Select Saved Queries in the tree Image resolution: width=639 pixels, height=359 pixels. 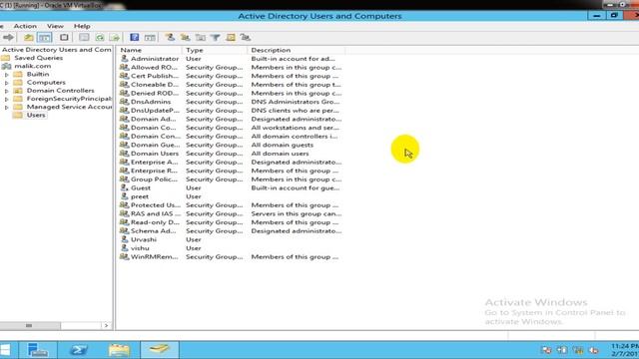pos(38,58)
